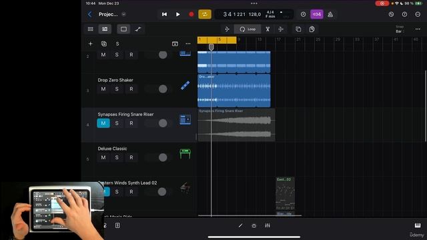Open the Eastern Winds piano icon

click(185, 188)
